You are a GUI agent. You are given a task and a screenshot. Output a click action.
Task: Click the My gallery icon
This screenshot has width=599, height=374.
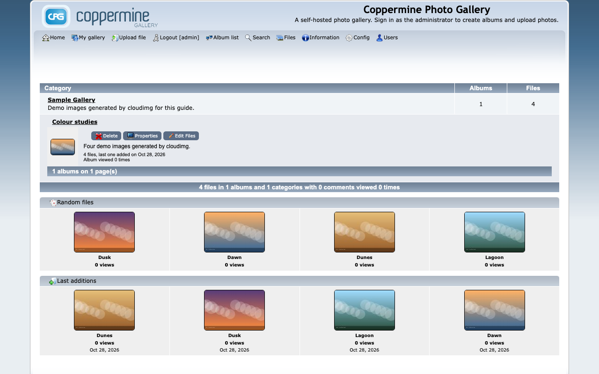point(75,38)
